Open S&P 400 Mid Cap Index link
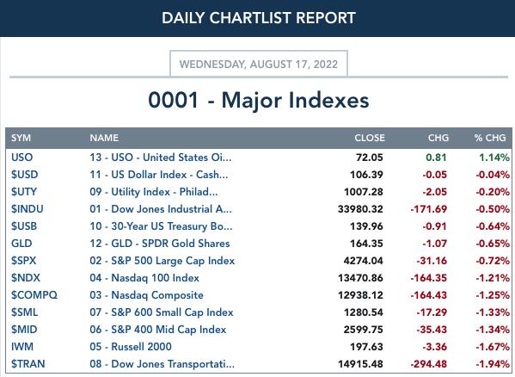This screenshot has width=515, height=377. (158, 330)
